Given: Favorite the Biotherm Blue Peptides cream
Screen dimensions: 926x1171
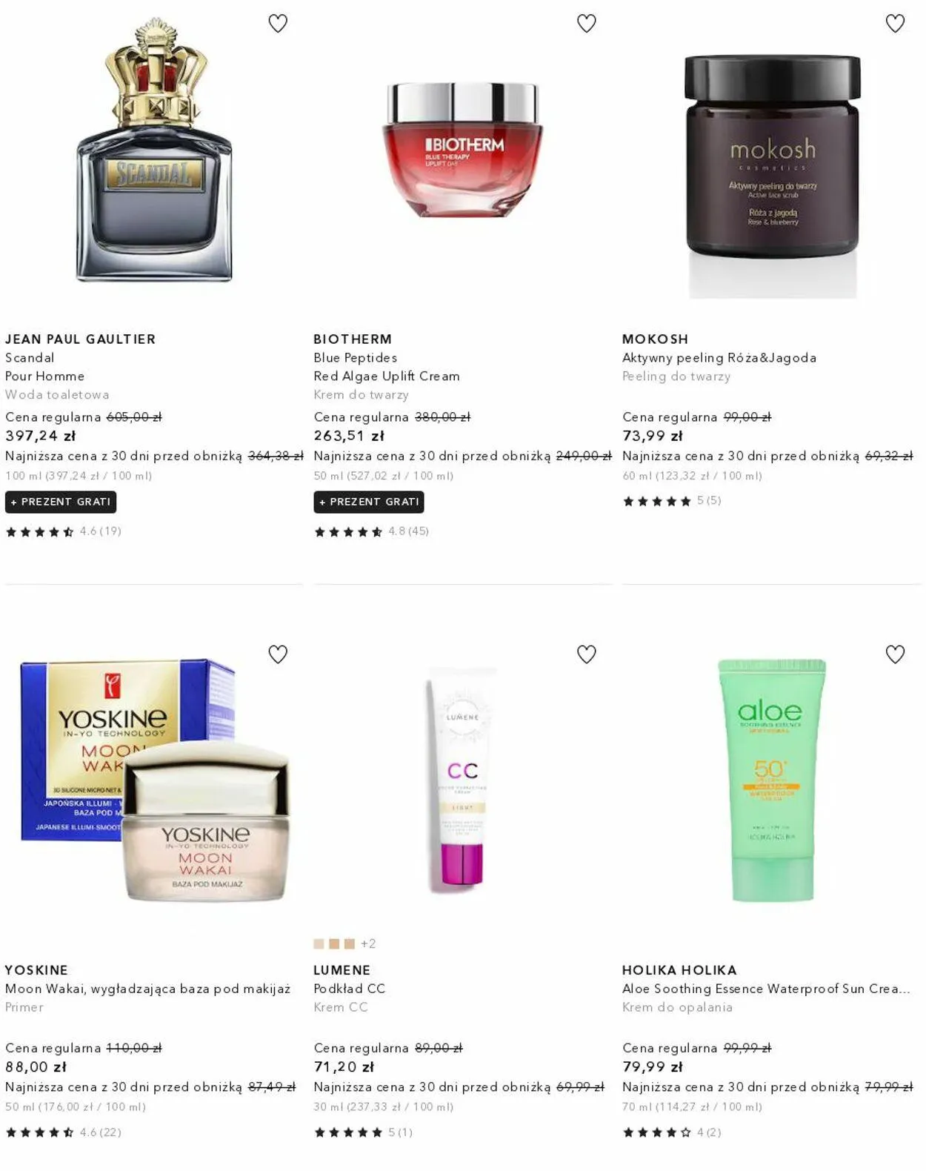Looking at the screenshot, I should (x=587, y=24).
